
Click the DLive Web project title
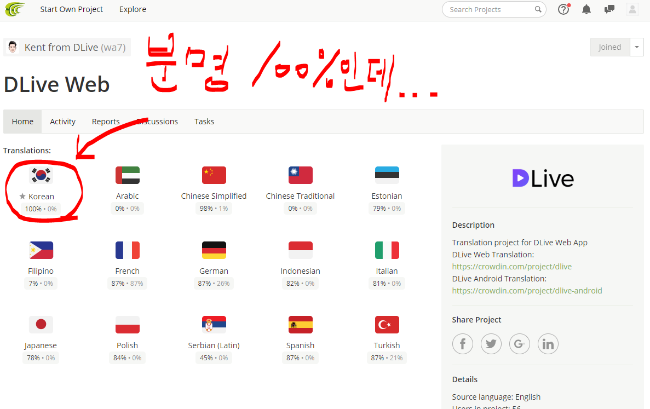(57, 84)
